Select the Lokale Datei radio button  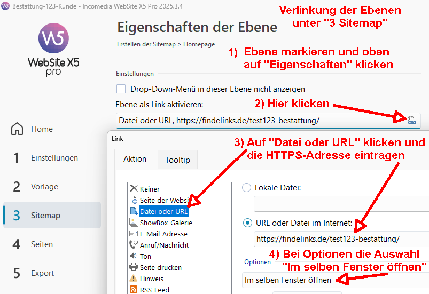pyautogui.click(x=246, y=188)
